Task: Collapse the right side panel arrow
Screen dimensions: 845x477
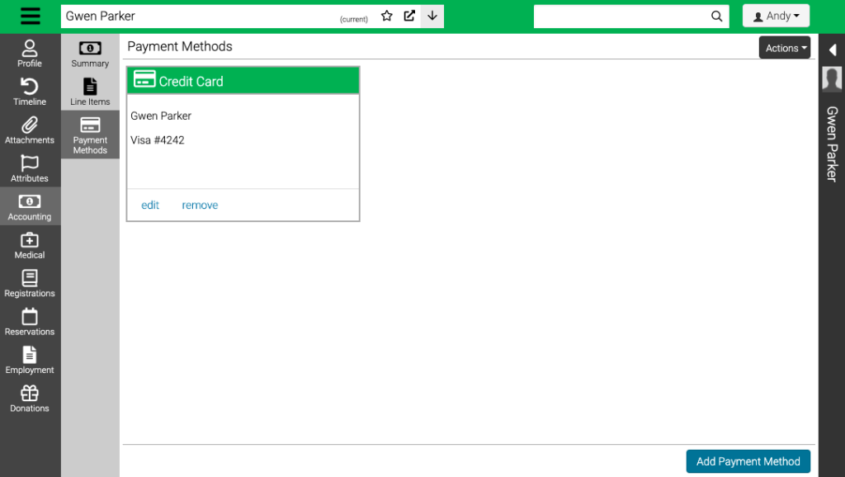Action: click(x=832, y=50)
